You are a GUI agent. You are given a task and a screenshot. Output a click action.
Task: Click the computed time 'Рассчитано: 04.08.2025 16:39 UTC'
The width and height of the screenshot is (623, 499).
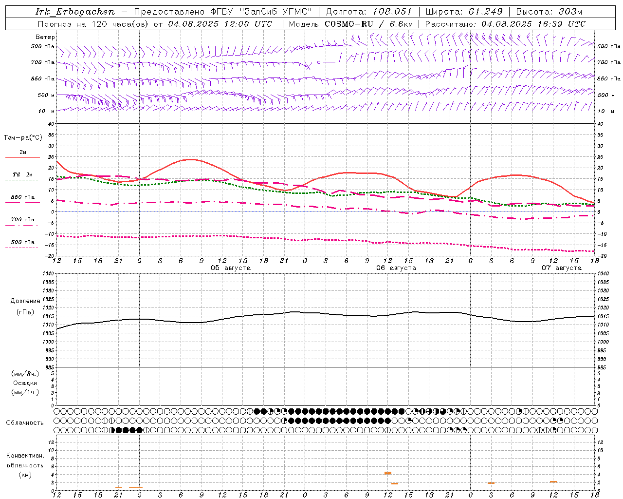pos(505,24)
